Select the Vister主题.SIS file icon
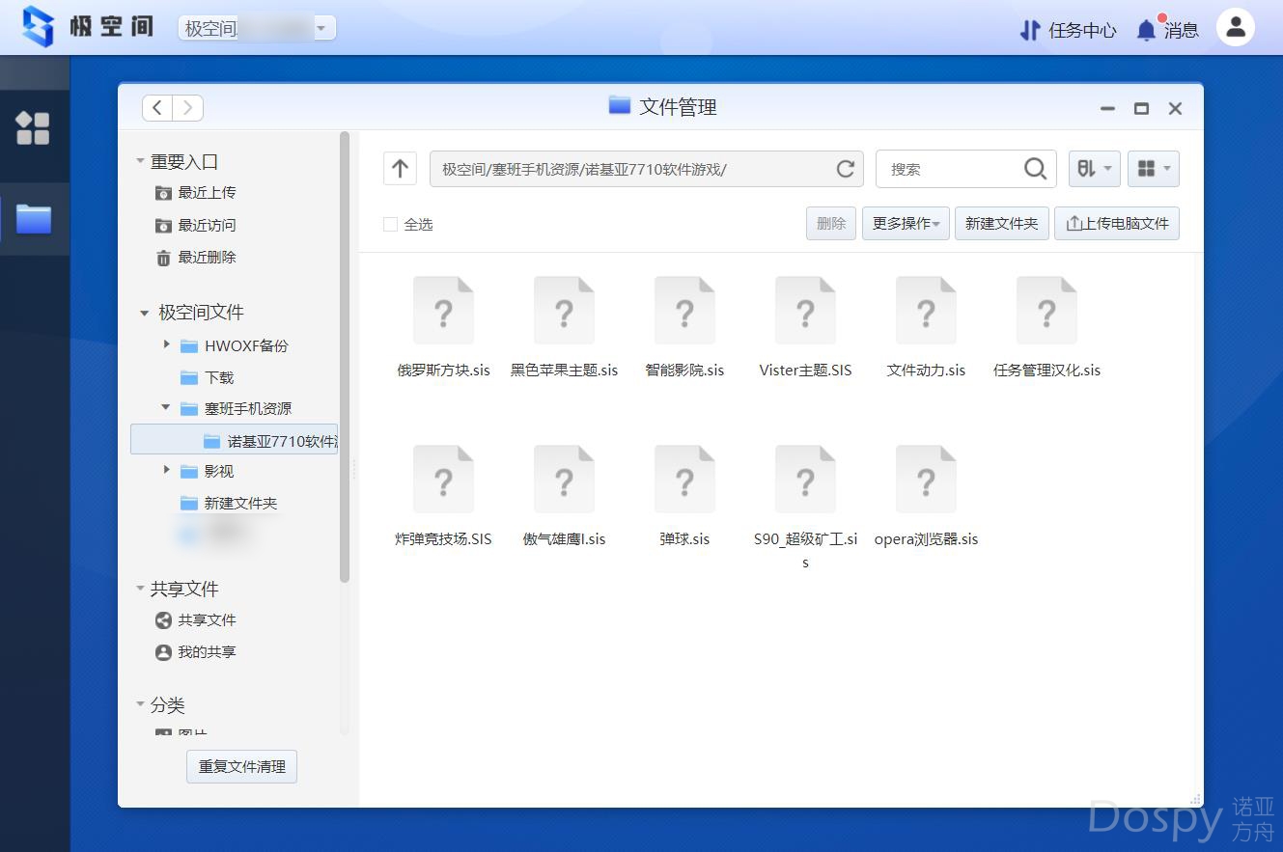The image size is (1283, 852). pyautogui.click(x=805, y=311)
